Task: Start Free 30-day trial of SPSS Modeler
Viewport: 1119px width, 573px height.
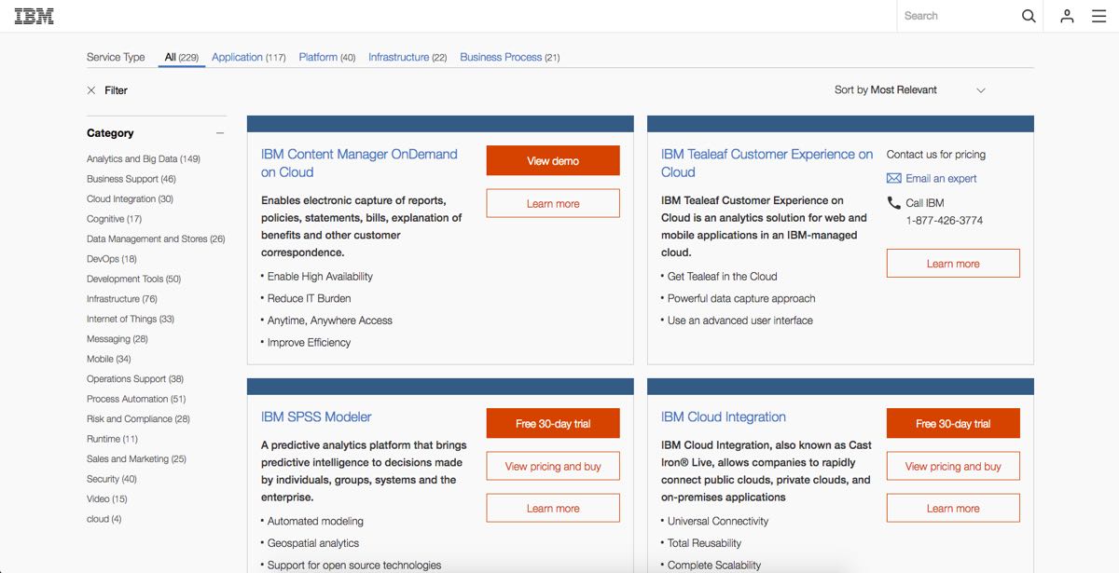Action: 553,423
